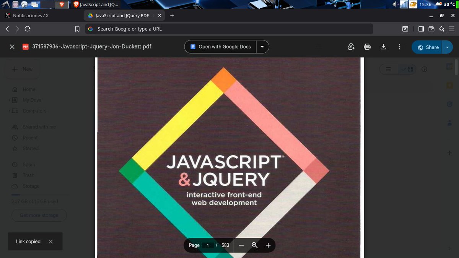Image resolution: width=459 pixels, height=258 pixels.
Task: Open the Brave Wallet icon
Action: tap(431, 29)
